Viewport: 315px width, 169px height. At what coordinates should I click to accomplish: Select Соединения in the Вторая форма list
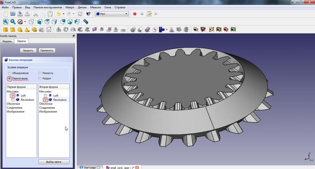click(47, 108)
